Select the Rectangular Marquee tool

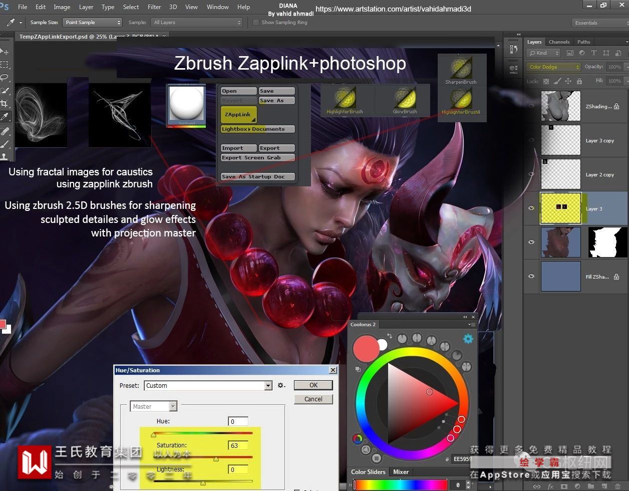pyautogui.click(x=4, y=64)
